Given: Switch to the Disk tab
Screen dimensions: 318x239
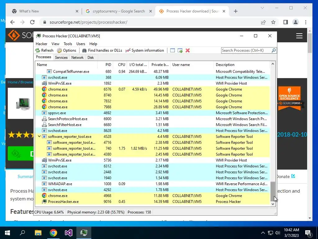Looking at the screenshot, I should pyautogui.click(x=91, y=58).
